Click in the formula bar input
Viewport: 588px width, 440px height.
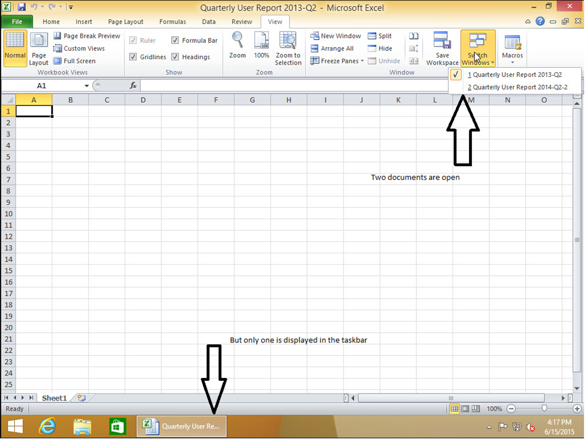294,86
